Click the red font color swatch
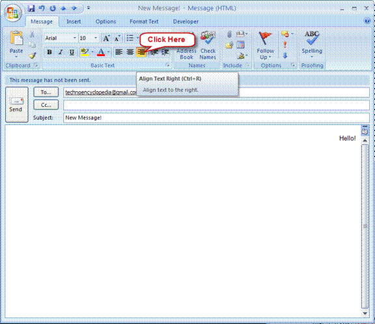The height and width of the screenshot is (324, 375). tap(101, 55)
